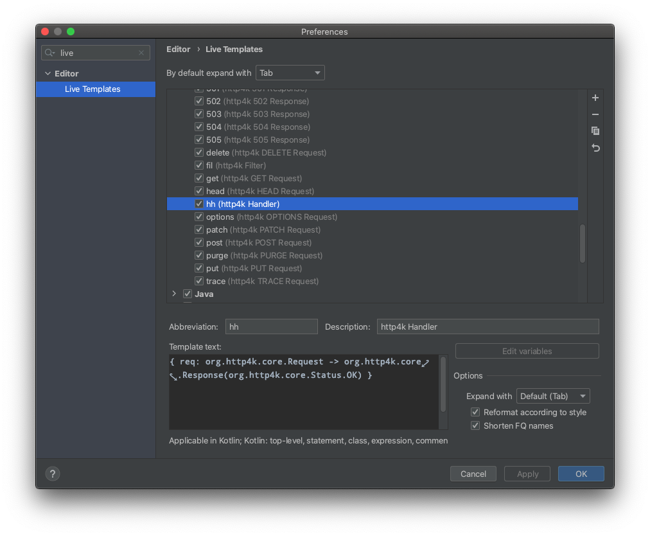Collapse the Editor section in sidebar
The width and height of the screenshot is (650, 536).
click(48, 73)
